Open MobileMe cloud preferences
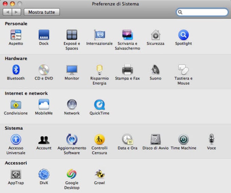The image size is (231, 193). (44, 104)
